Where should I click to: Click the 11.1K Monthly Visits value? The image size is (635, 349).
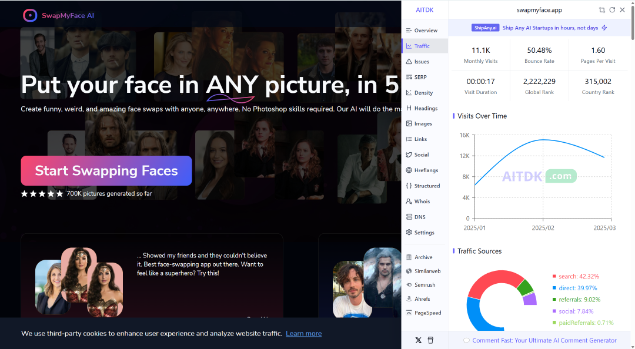481,50
